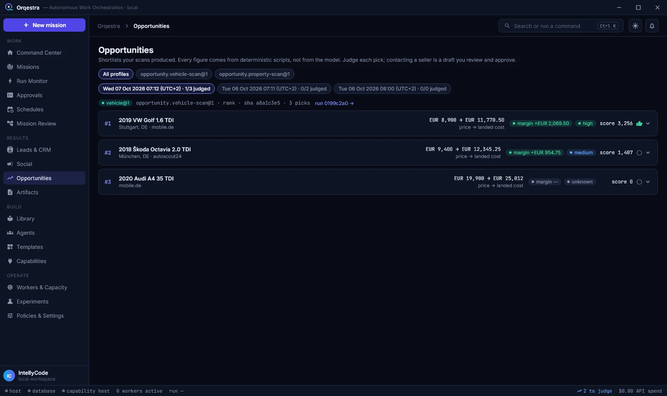Open notifications bell icon

[x=652, y=26]
